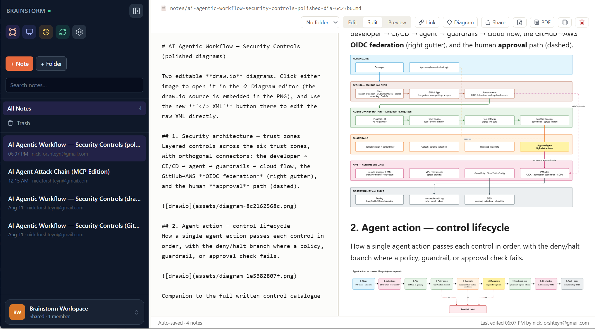Click the Trash bin icon in sidebar
The width and height of the screenshot is (595, 329).
tap(11, 123)
